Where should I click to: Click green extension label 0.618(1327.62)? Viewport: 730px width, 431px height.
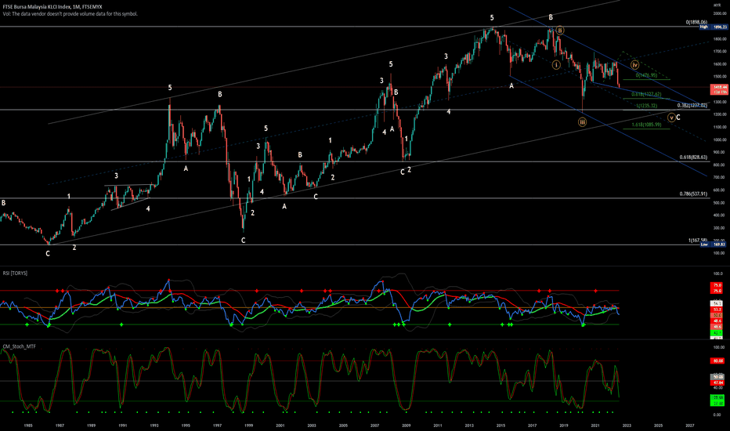pyautogui.click(x=646, y=95)
